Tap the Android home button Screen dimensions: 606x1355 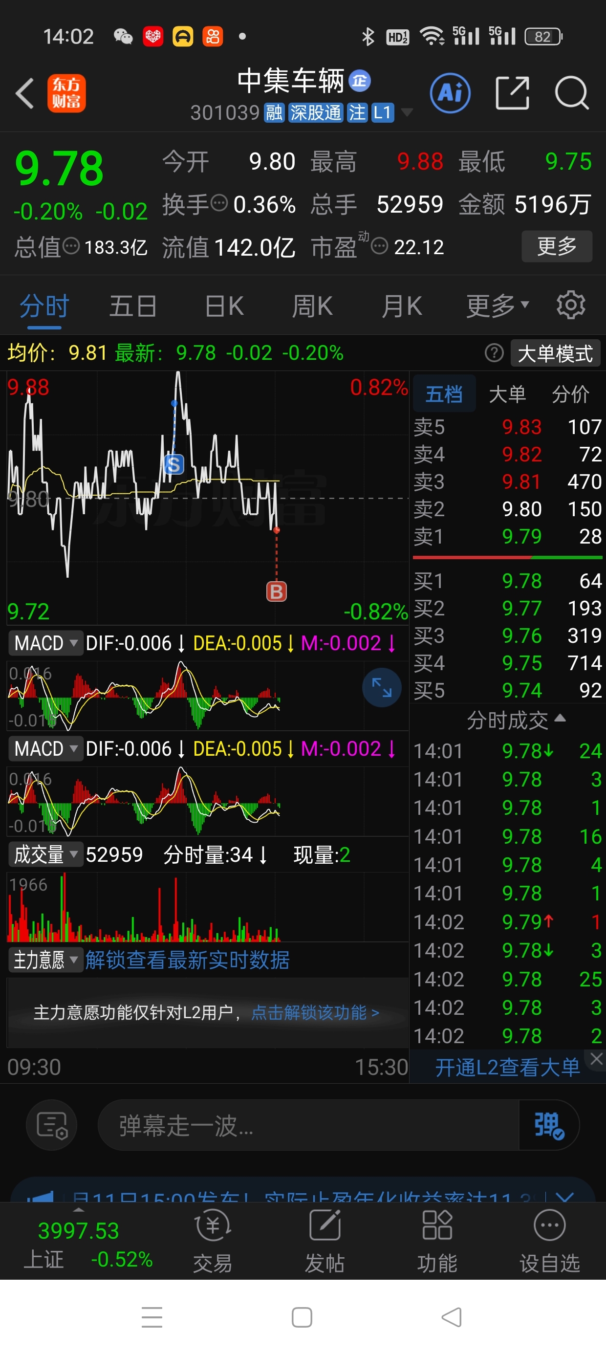(302, 1317)
